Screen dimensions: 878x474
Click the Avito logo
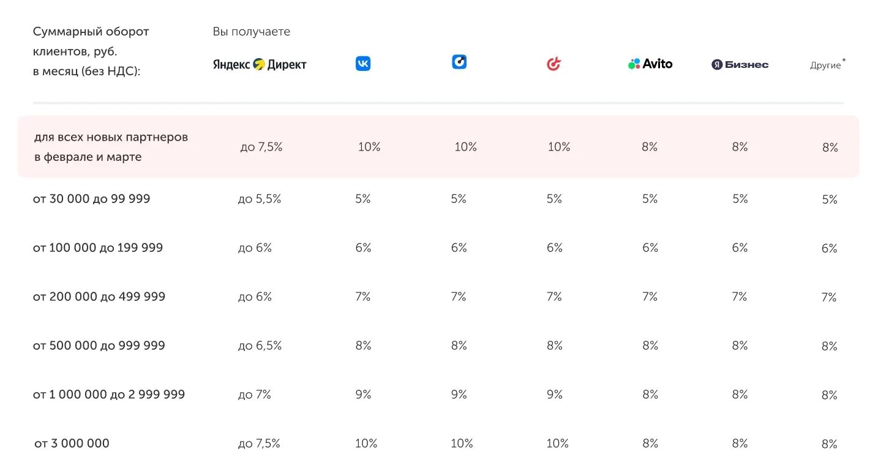click(650, 64)
